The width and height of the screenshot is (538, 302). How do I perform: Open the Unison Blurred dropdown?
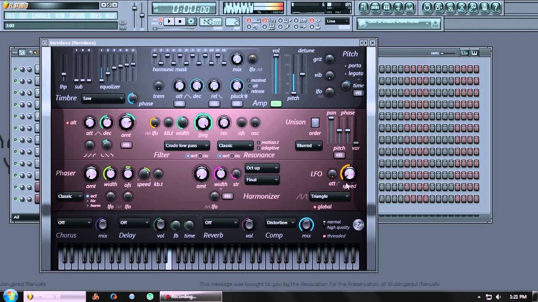(x=309, y=146)
